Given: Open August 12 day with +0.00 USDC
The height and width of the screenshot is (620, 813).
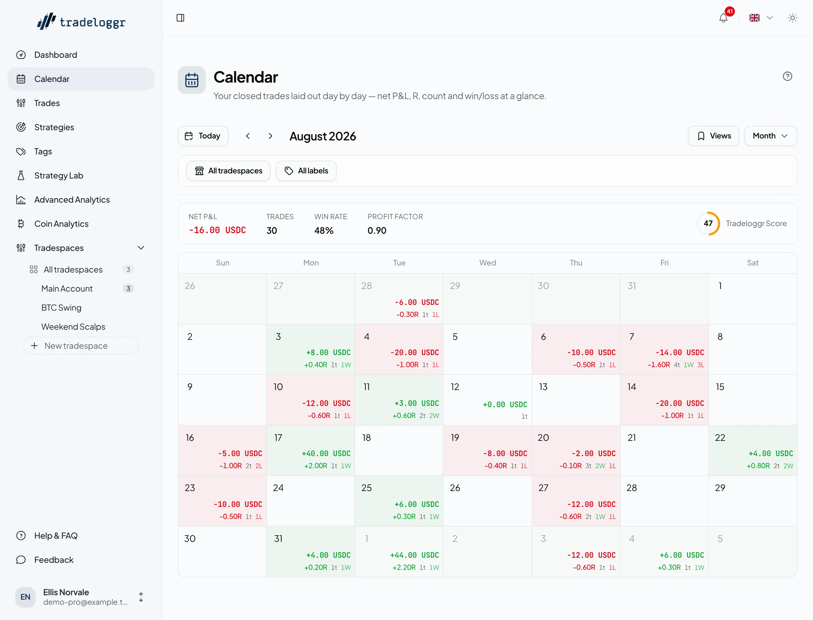Looking at the screenshot, I should coord(487,400).
